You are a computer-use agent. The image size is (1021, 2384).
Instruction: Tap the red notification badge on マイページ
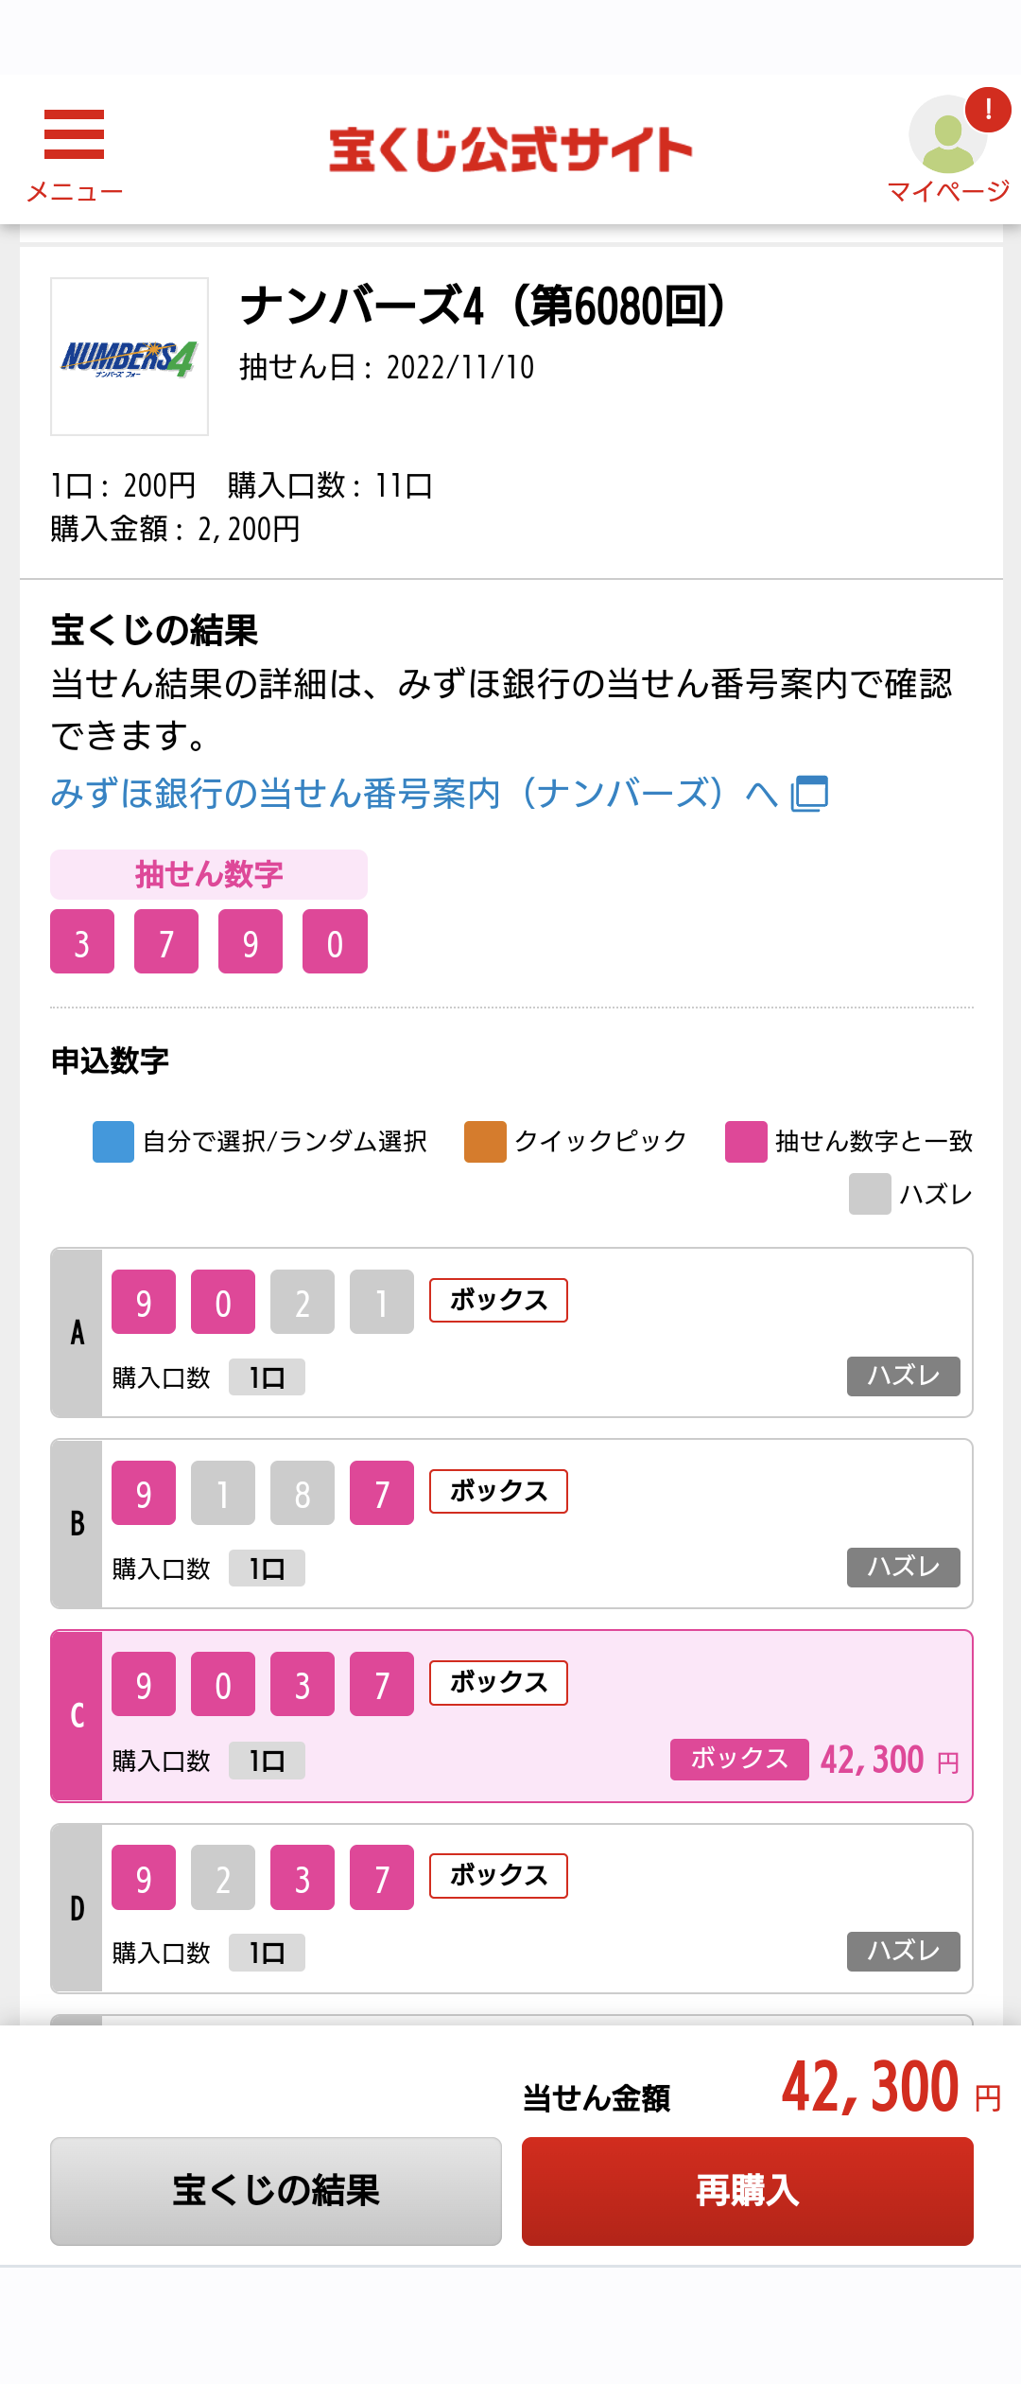[988, 109]
